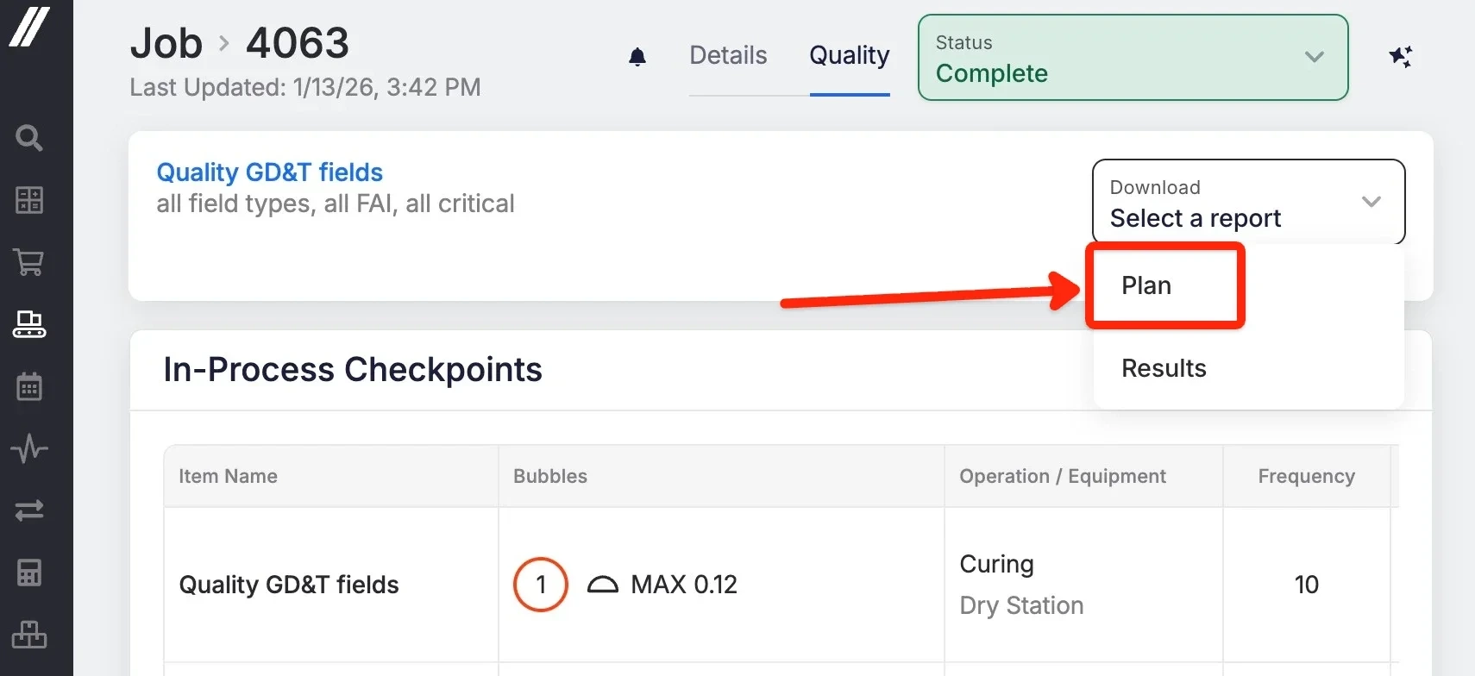Open the calendar scheduling view
1475x676 pixels.
tap(28, 386)
